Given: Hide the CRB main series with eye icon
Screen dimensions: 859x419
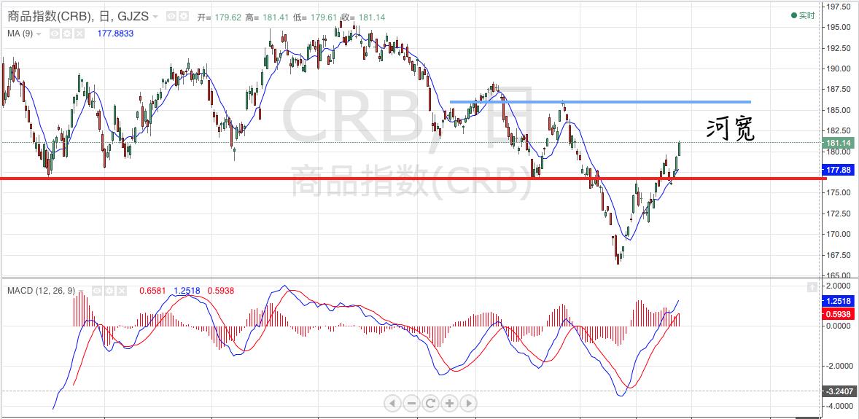Looking at the screenshot, I should coord(171,17).
